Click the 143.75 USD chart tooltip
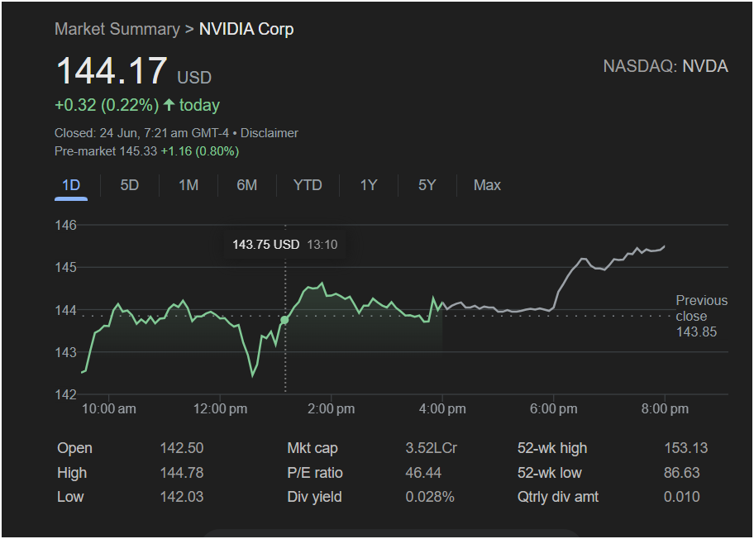Viewport: 754px width, 539px height. (284, 245)
